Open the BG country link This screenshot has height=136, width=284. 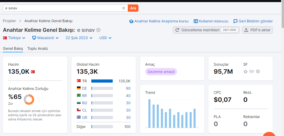(x=84, y=103)
